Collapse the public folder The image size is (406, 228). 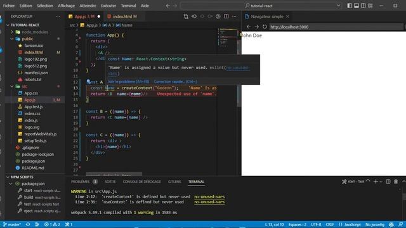tap(27, 39)
